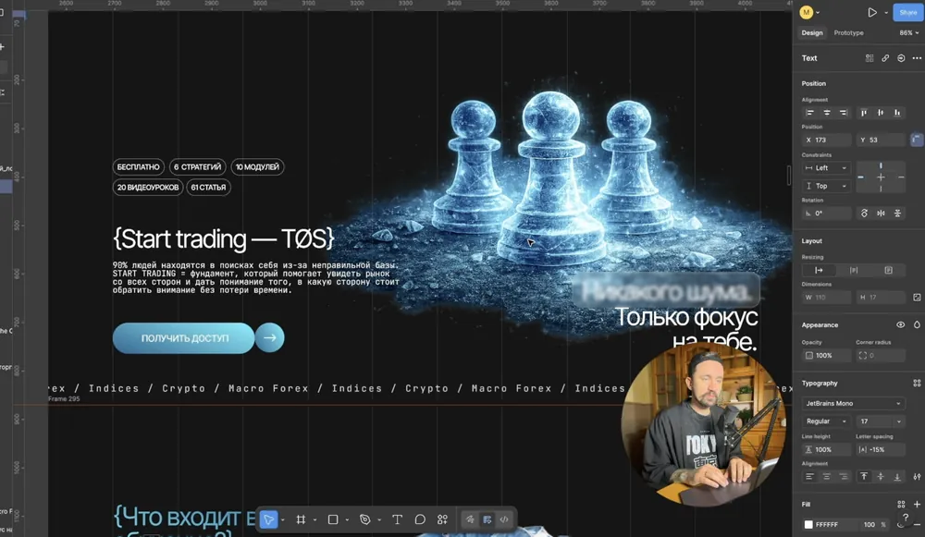Set text align left in Typography
The height and width of the screenshot is (537, 925).
point(810,476)
